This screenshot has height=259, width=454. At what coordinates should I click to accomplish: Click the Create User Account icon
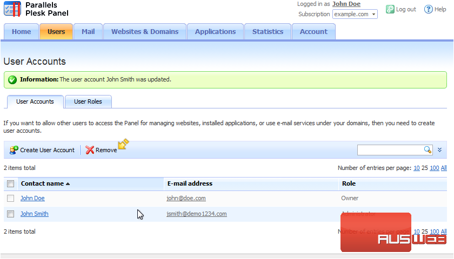point(14,150)
